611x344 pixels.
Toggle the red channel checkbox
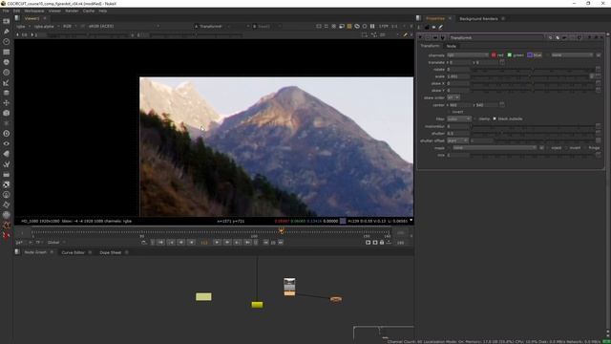[494, 55]
